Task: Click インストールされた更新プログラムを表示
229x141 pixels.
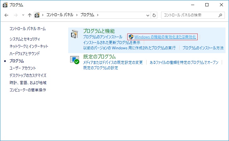Action: [x=111, y=42]
